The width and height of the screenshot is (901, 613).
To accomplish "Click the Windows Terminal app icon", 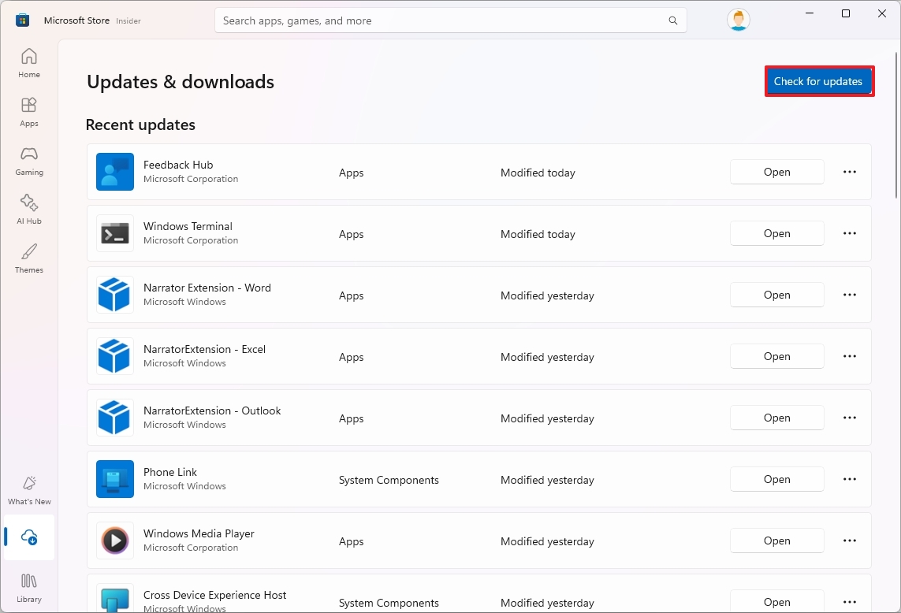I will coord(114,233).
